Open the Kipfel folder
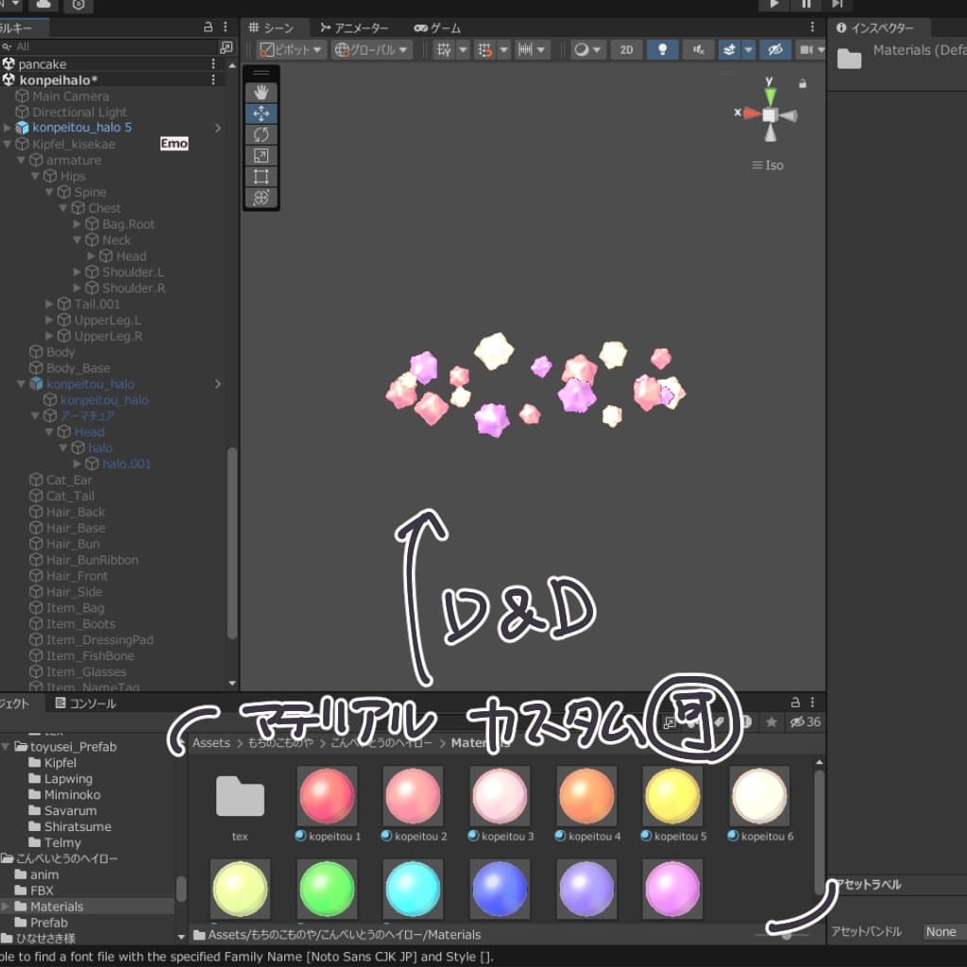967x967 pixels. point(60,762)
